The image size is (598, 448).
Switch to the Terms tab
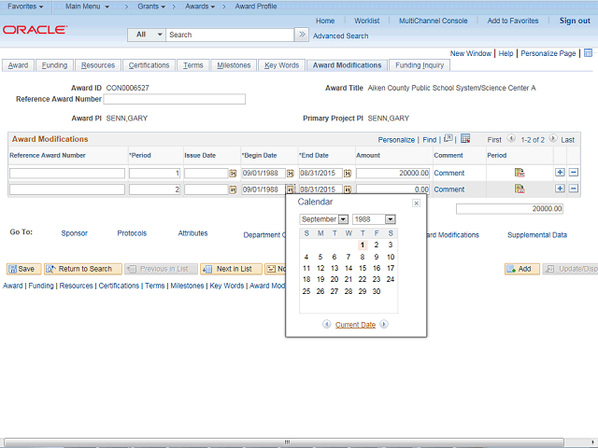(193, 65)
